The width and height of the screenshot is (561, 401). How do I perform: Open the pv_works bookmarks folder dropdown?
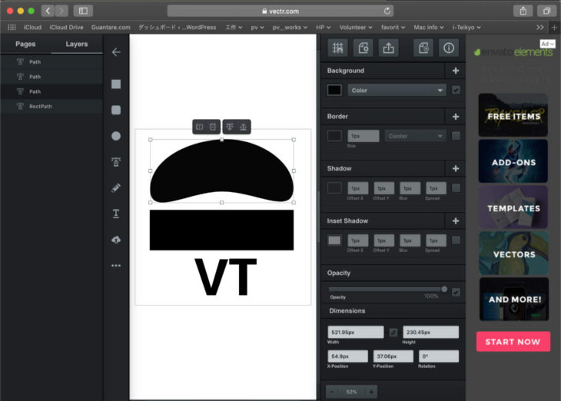pyautogui.click(x=289, y=27)
